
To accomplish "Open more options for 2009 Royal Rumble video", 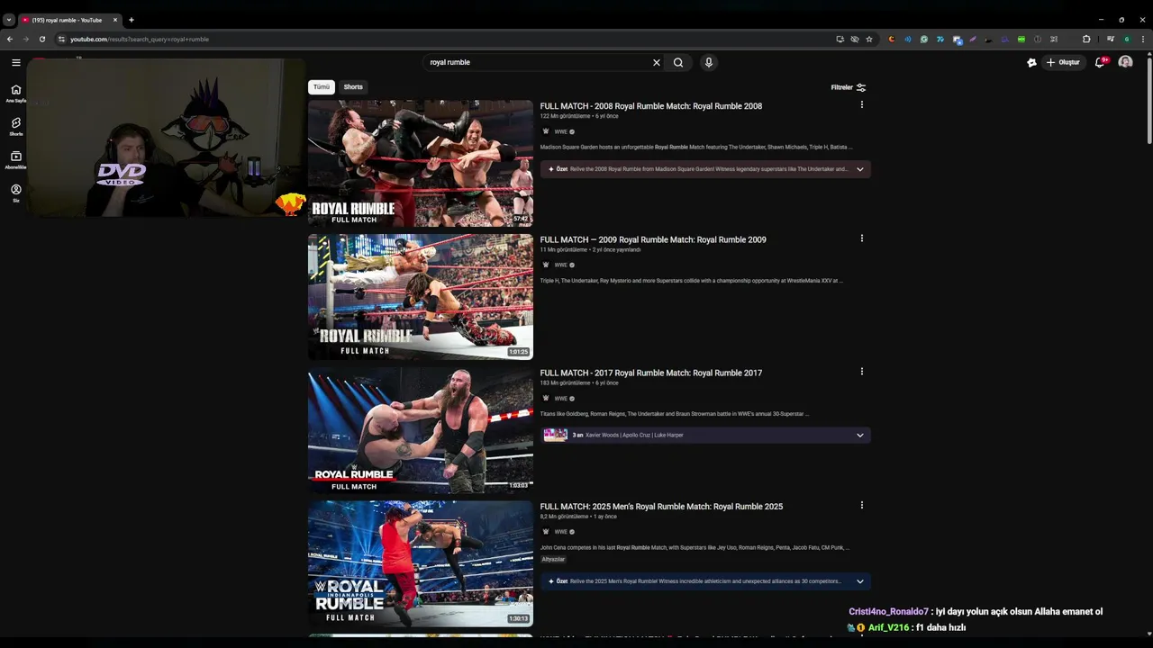I will (x=862, y=238).
